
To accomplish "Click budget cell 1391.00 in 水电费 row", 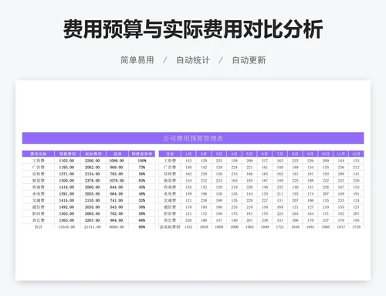I will tap(66, 194).
